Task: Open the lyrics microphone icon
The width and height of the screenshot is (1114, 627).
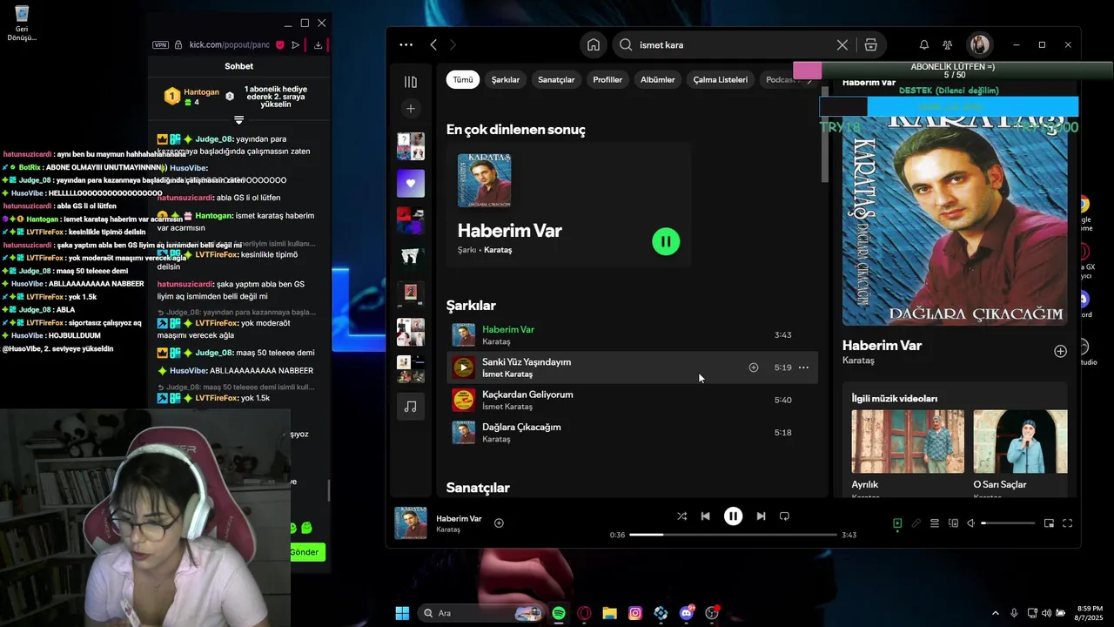Action: coord(916,523)
